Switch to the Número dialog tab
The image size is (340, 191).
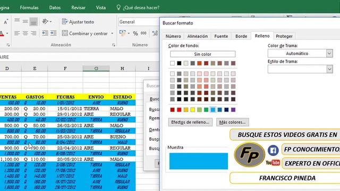[x=173, y=36]
